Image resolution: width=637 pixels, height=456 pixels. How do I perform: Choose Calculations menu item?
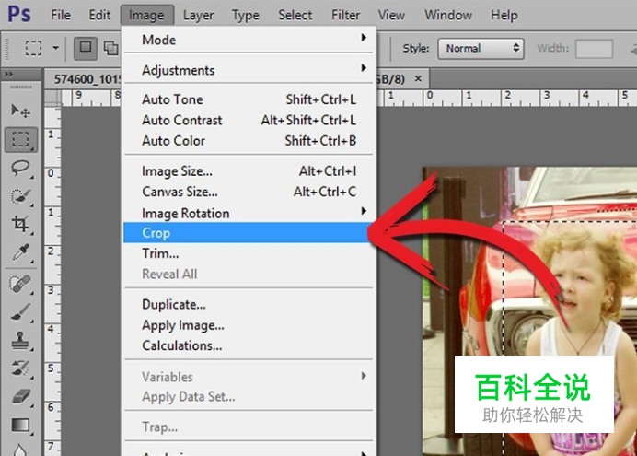coord(249,345)
